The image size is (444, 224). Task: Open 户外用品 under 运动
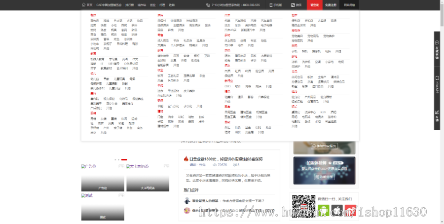[310, 97]
